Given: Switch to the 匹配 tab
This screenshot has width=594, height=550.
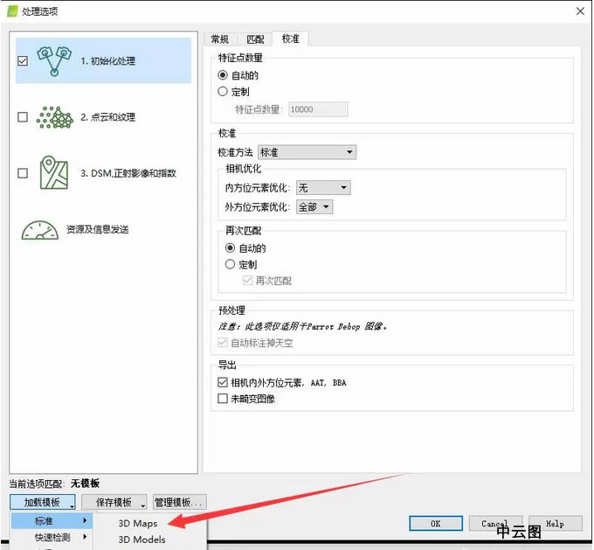Looking at the screenshot, I should pos(255,39).
